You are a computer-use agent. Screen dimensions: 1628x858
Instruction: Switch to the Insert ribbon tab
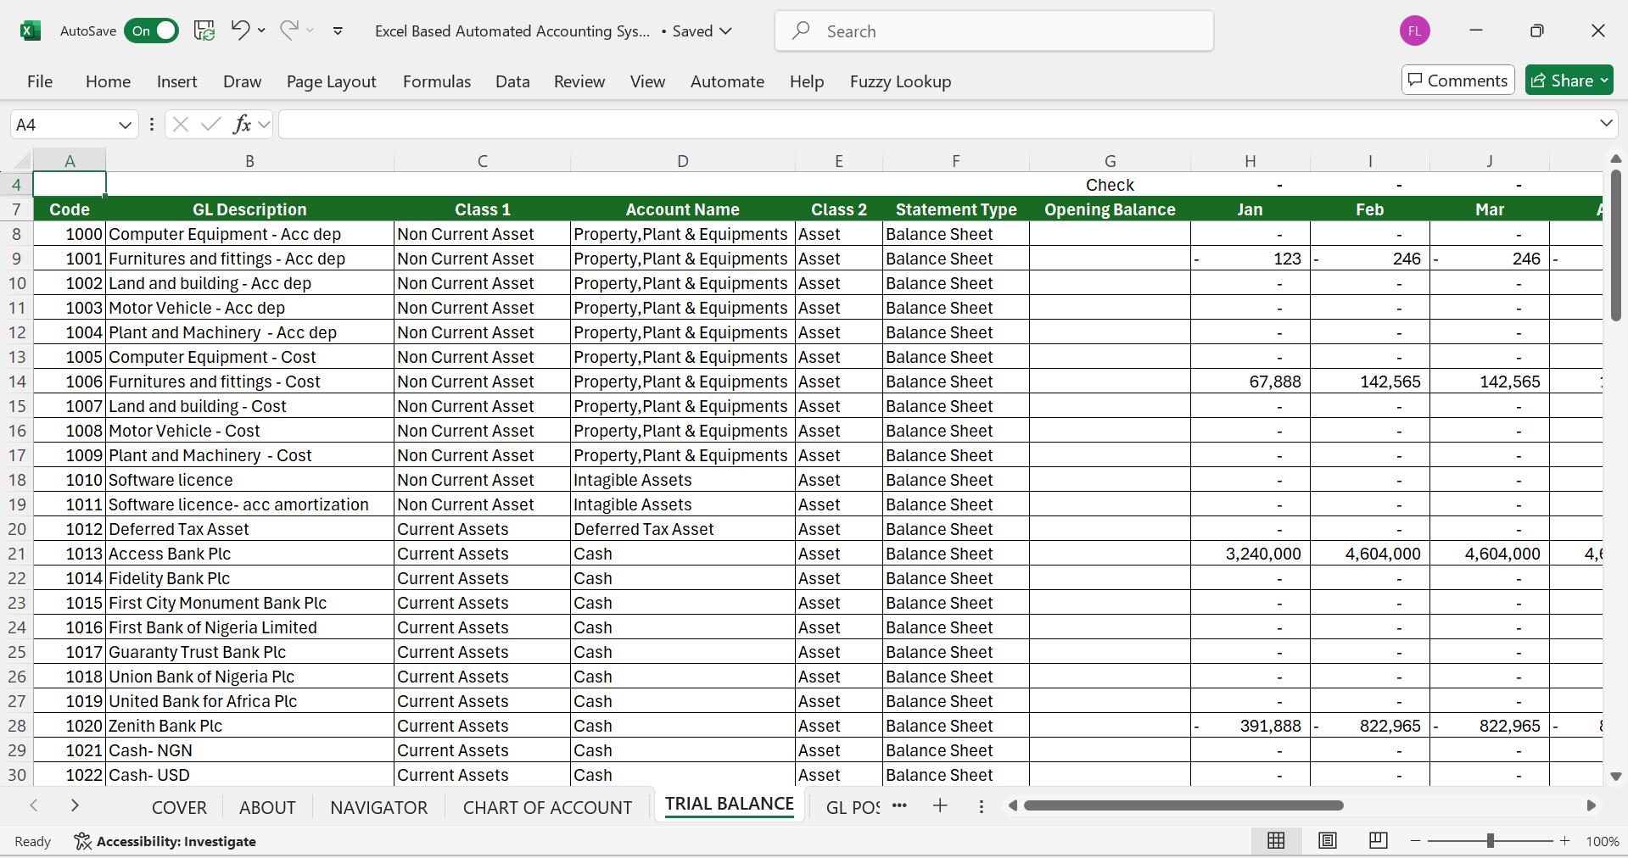pos(176,81)
